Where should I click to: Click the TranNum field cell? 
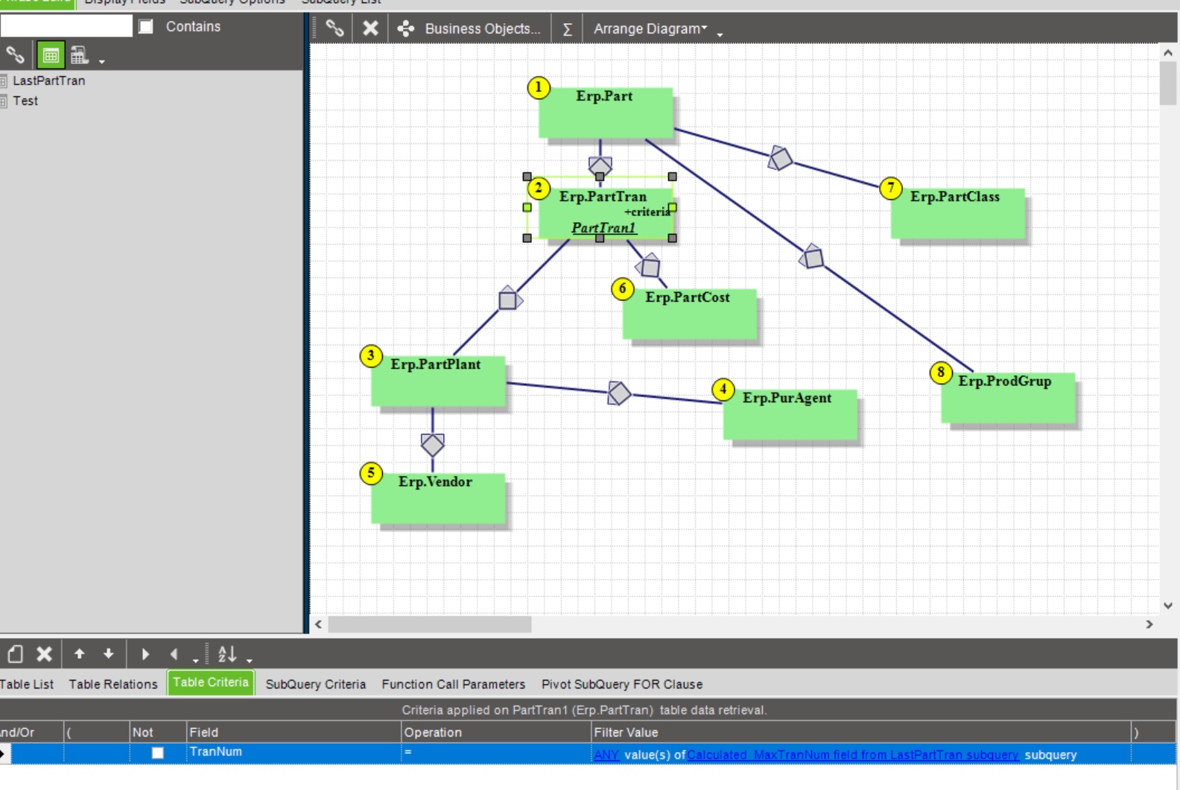(x=294, y=753)
